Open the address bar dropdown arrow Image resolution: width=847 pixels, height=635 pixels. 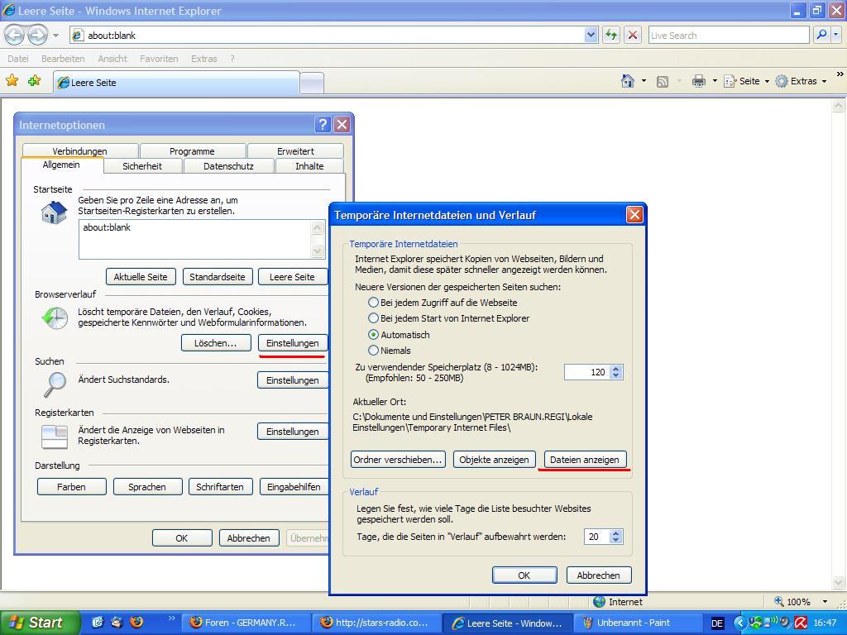(x=591, y=35)
